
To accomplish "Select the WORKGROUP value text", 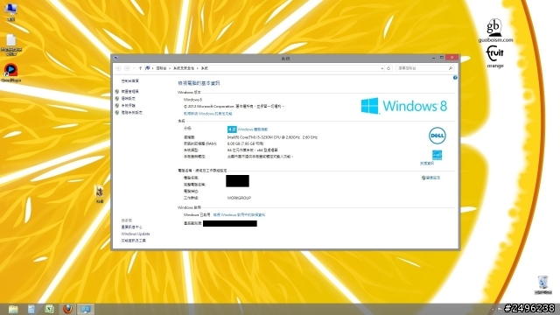I will tap(239, 198).
